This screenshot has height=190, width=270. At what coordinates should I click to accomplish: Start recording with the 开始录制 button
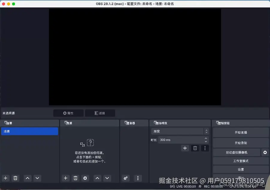click(241, 143)
